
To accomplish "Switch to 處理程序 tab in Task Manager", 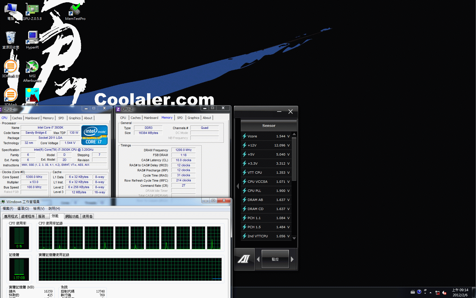I will pos(28,216).
